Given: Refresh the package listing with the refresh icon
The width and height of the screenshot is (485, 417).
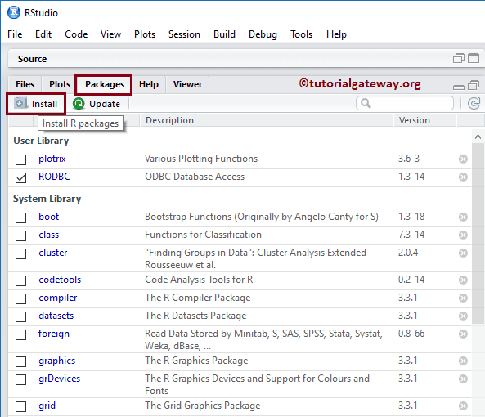Looking at the screenshot, I should (x=474, y=104).
